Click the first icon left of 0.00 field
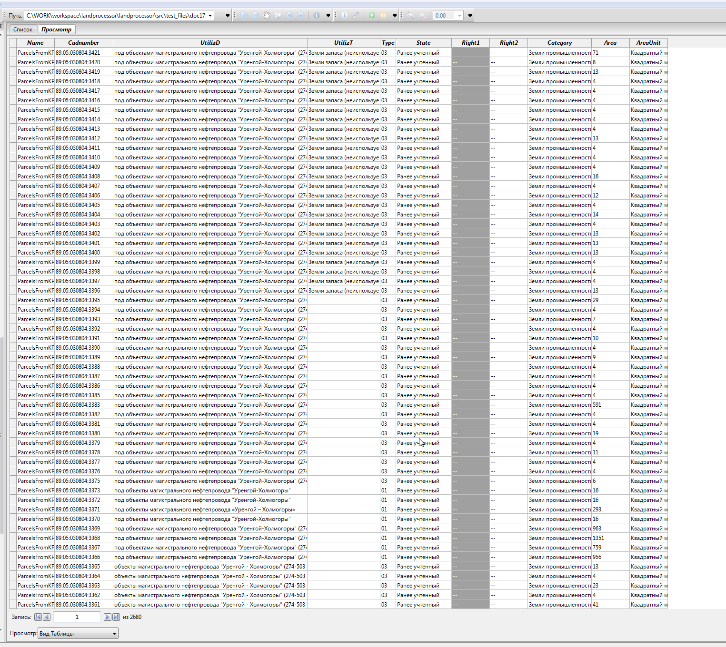Viewport: 726px width, 647px height. coord(410,15)
